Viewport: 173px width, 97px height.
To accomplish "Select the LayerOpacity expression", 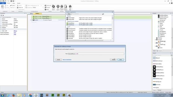I will (89, 33).
